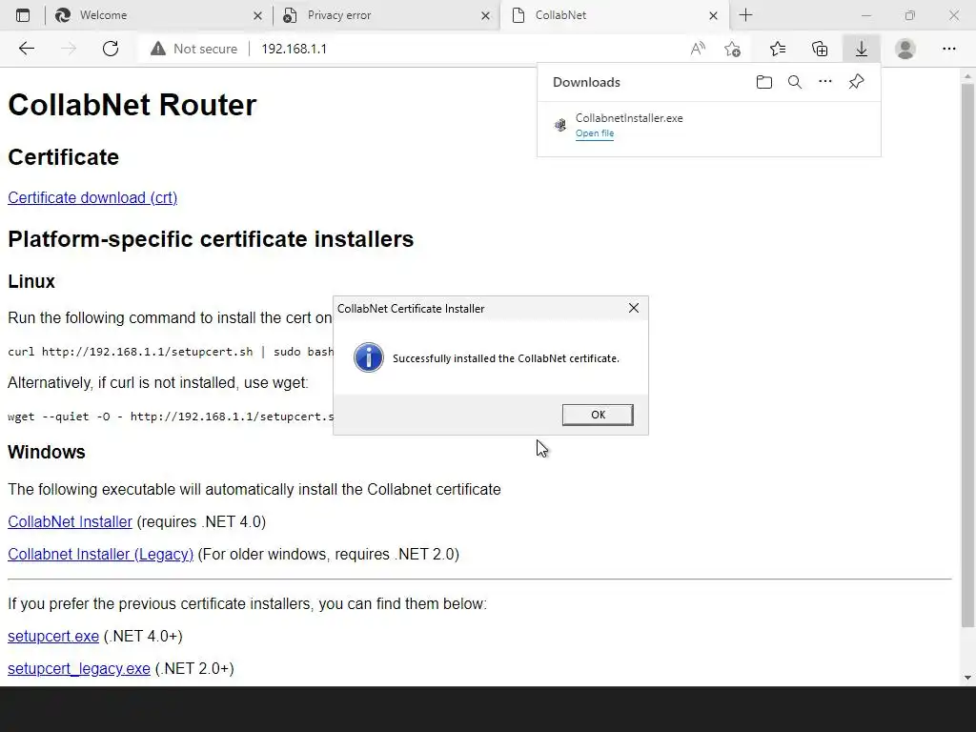Close the Certificate Installer dialog
Viewport: 976px width, 732px height.
coord(634,308)
